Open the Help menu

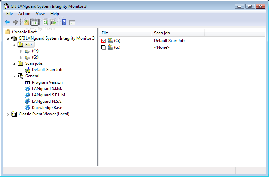coord(55,14)
